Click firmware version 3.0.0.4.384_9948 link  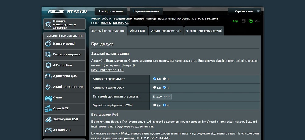[x=205, y=19]
